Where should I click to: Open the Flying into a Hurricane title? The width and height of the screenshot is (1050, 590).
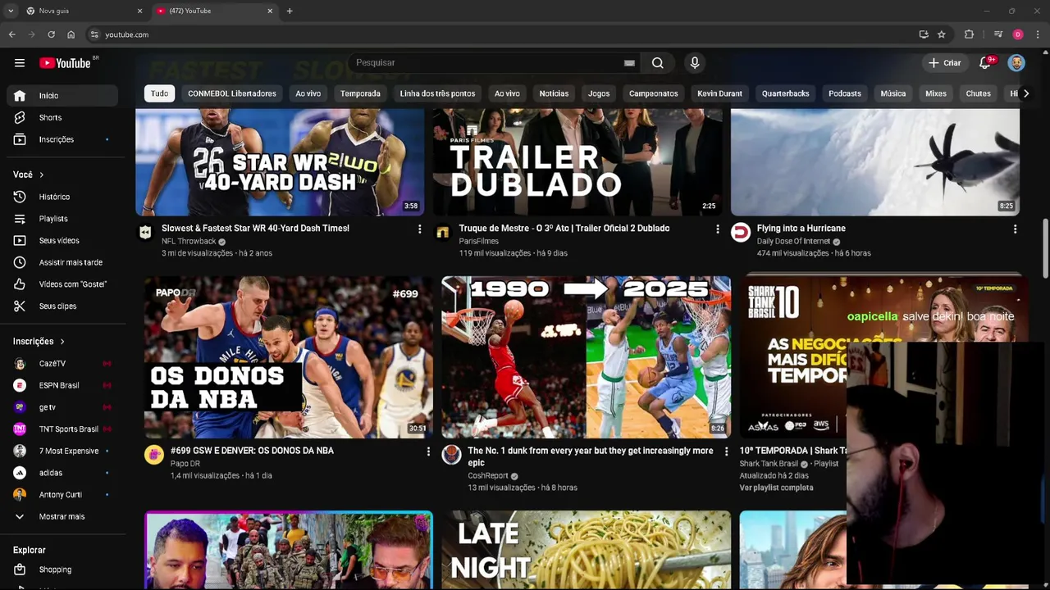[x=801, y=229]
